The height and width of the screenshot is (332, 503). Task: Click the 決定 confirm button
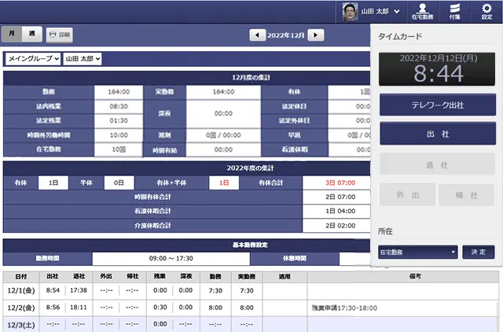pyautogui.click(x=478, y=253)
